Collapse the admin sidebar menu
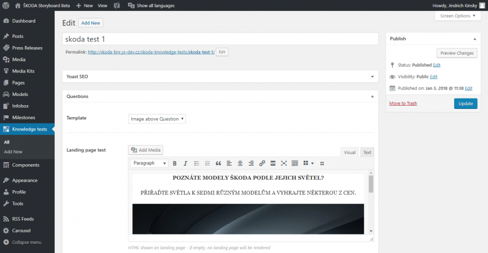488x253 pixels. (x=22, y=242)
